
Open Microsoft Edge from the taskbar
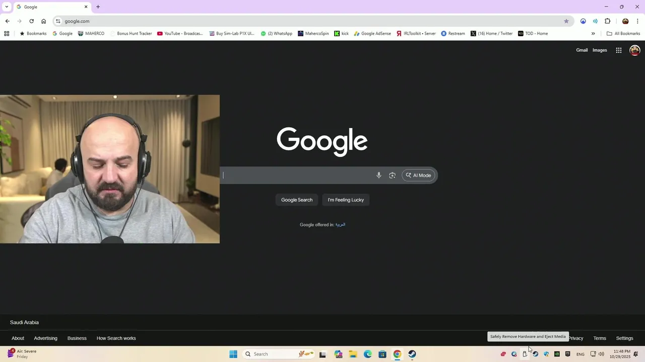368,354
